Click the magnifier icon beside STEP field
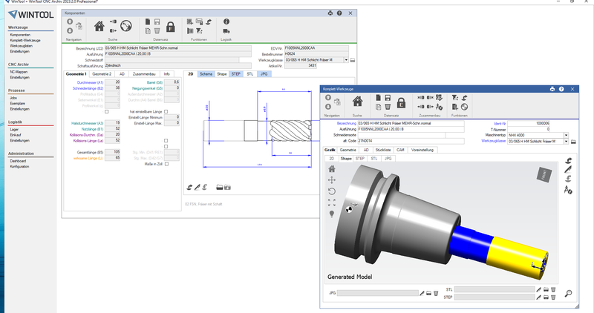 point(568,293)
